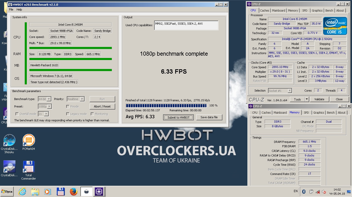The image size is (352, 197).
Task: Click the Abort / Reset button
Action: pos(102,106)
